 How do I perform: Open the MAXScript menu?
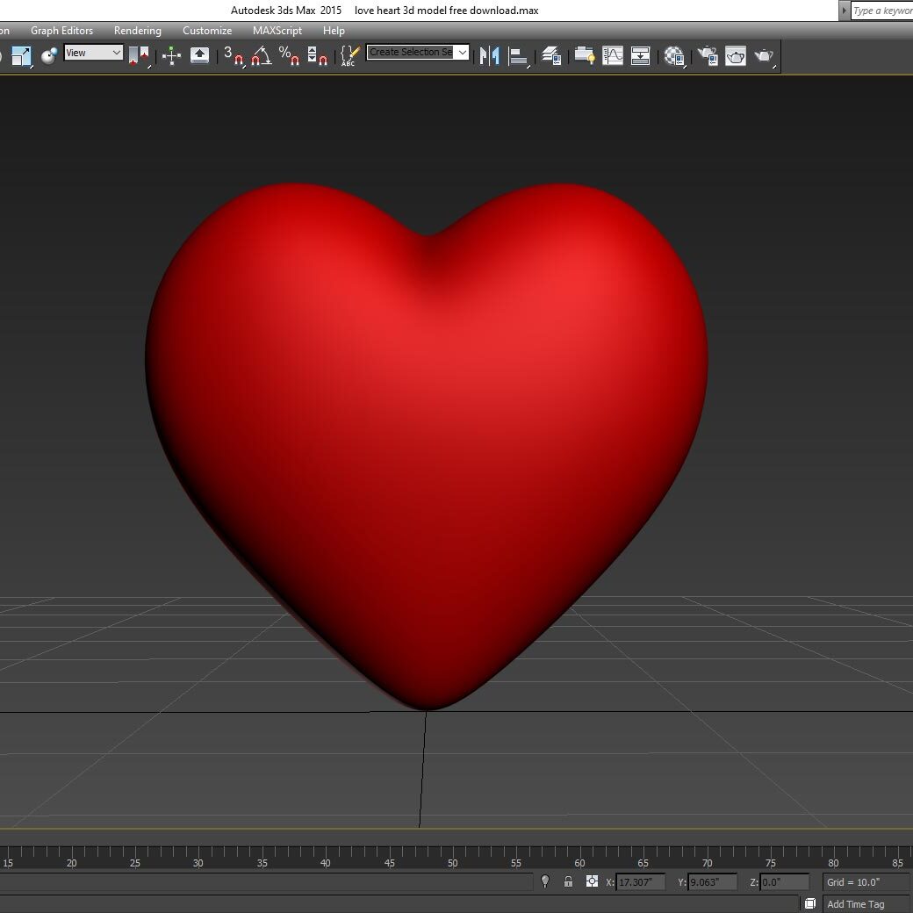click(x=277, y=31)
